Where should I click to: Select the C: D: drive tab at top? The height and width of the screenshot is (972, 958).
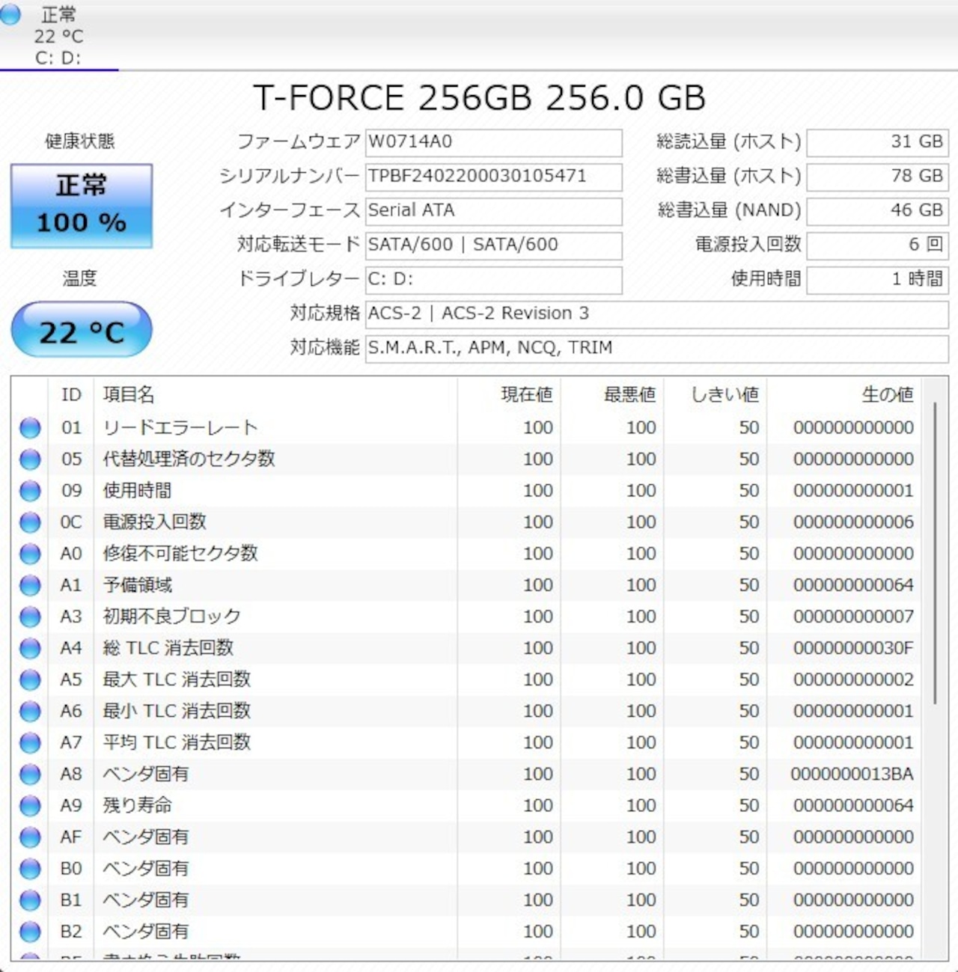point(58,35)
